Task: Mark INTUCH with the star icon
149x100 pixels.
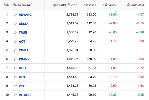Action: pyautogui.click(x=15, y=95)
